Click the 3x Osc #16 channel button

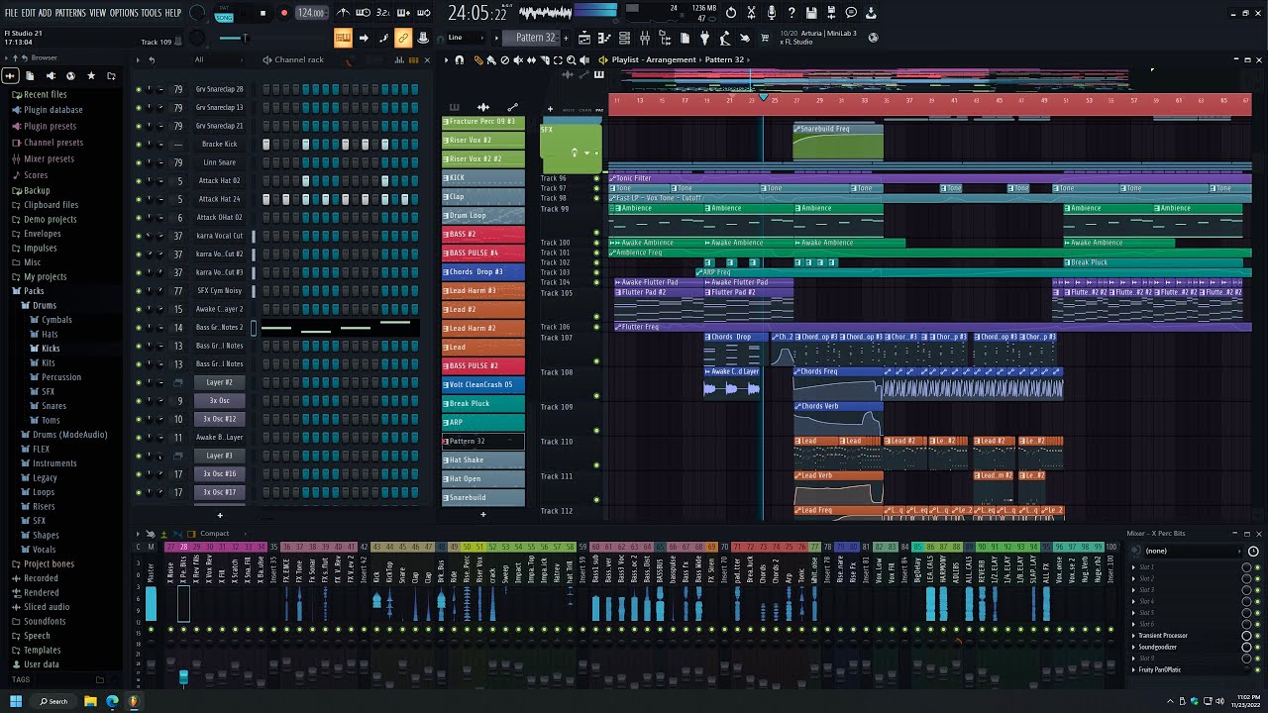[219, 474]
